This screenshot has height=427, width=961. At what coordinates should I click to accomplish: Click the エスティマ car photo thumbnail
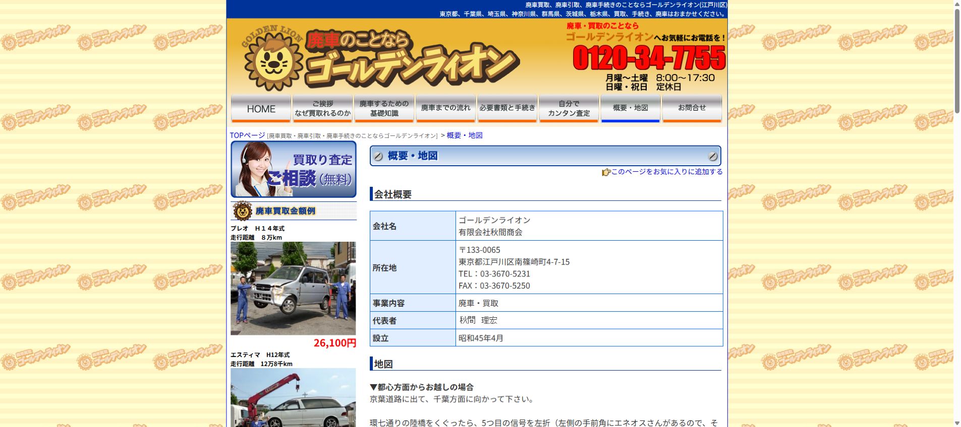293,397
